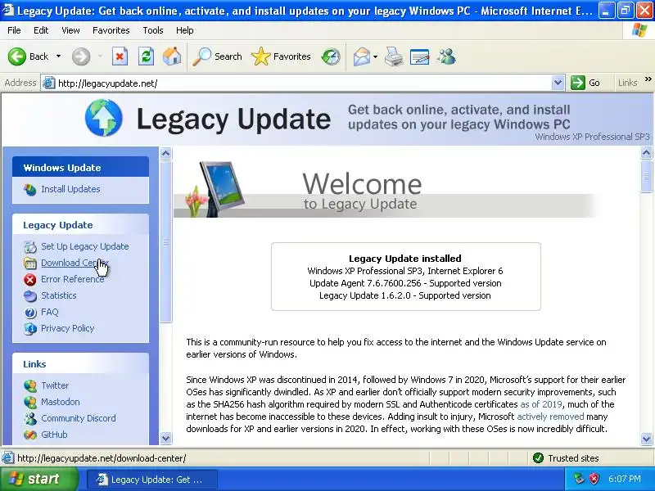Screen dimensions: 655x491
Task: Click the network tray icon
Action: 579,479
